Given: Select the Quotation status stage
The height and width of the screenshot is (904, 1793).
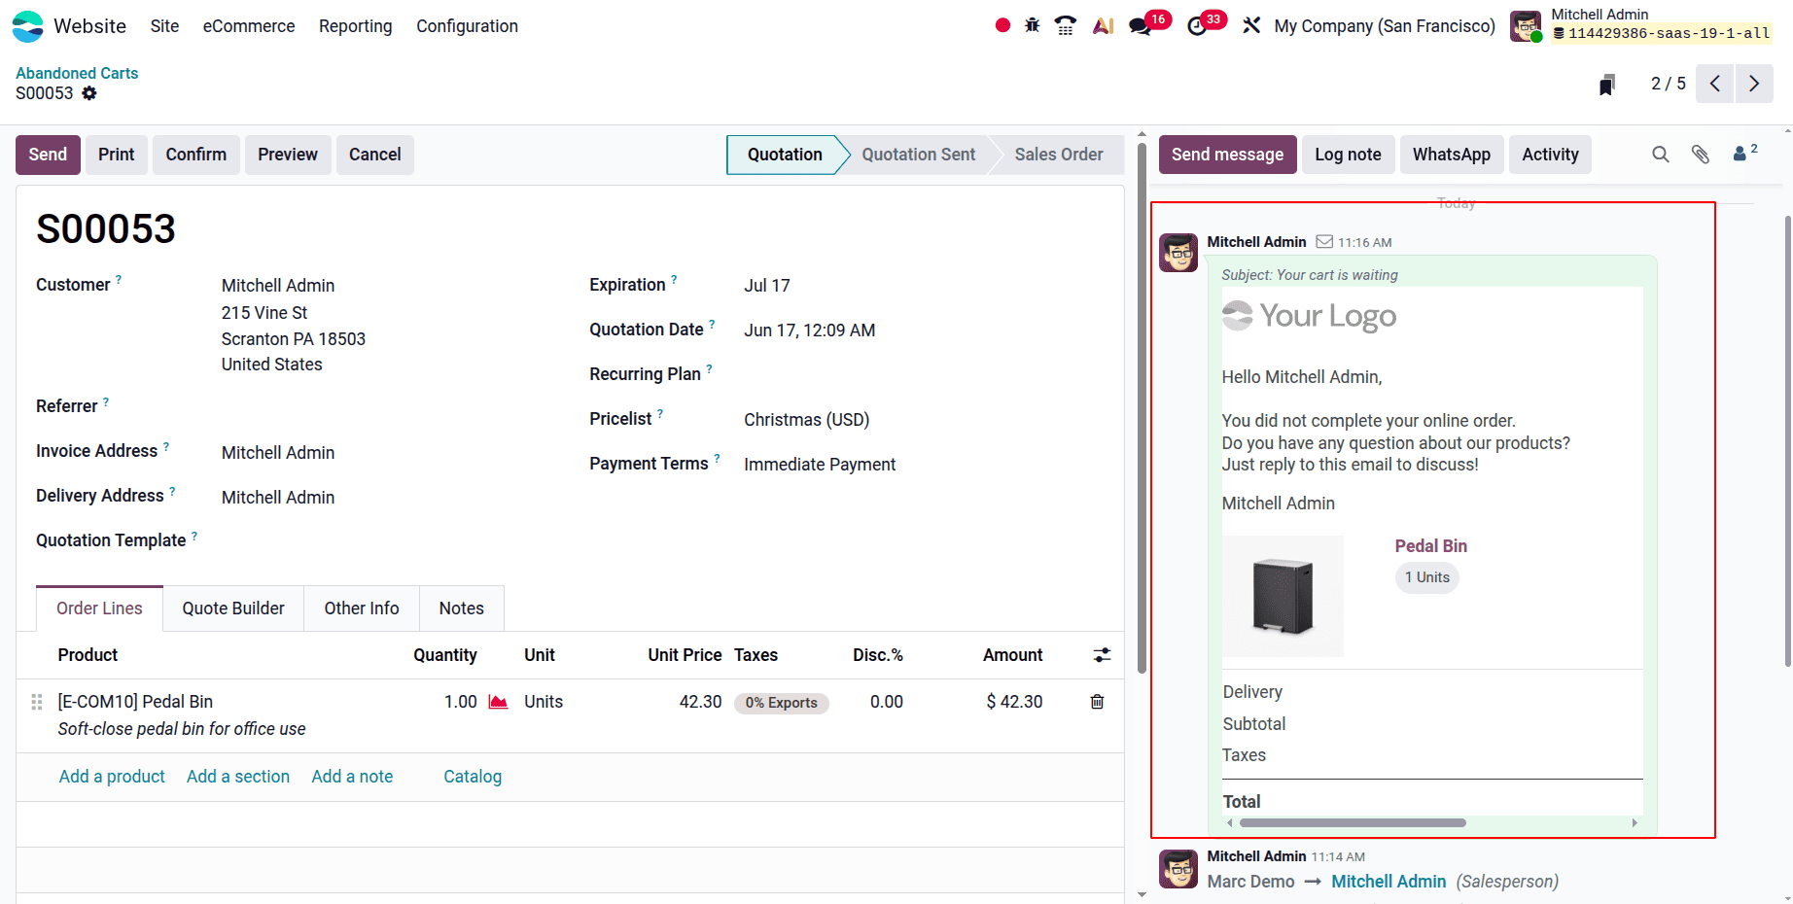Looking at the screenshot, I should (x=785, y=155).
